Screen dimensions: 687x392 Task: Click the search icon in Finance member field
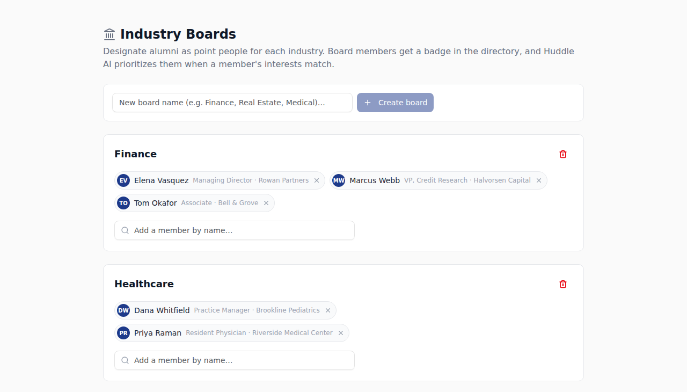tap(125, 230)
